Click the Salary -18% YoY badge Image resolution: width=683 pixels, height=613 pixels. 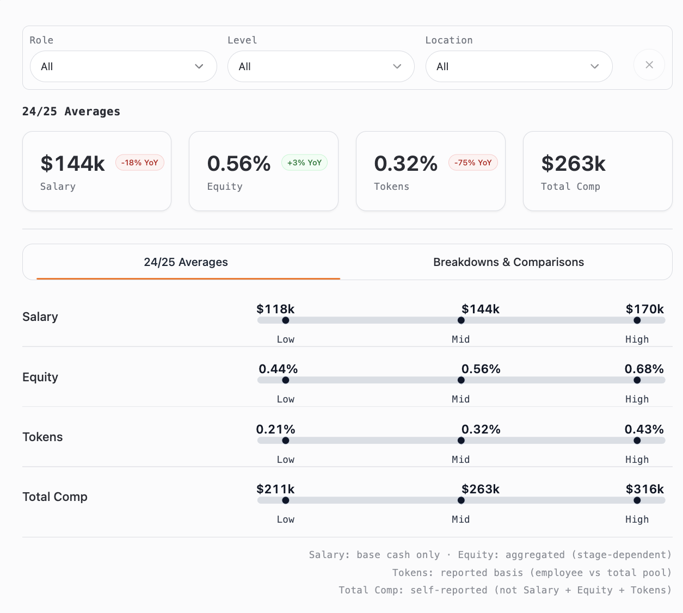click(140, 163)
